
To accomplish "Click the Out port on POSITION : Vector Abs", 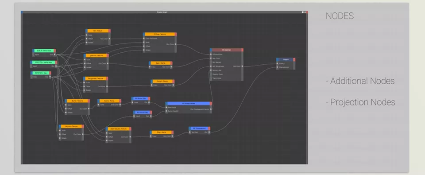I will (x=56, y=66).
